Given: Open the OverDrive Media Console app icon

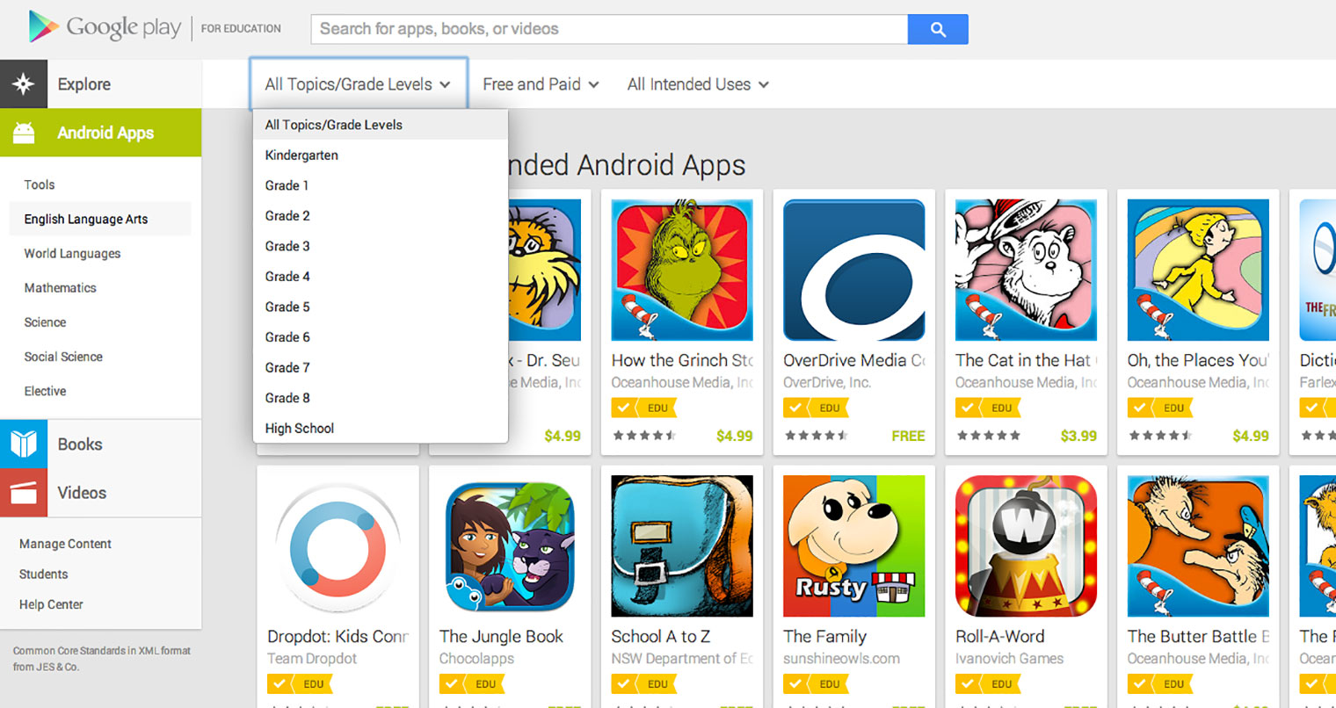Looking at the screenshot, I should [854, 270].
